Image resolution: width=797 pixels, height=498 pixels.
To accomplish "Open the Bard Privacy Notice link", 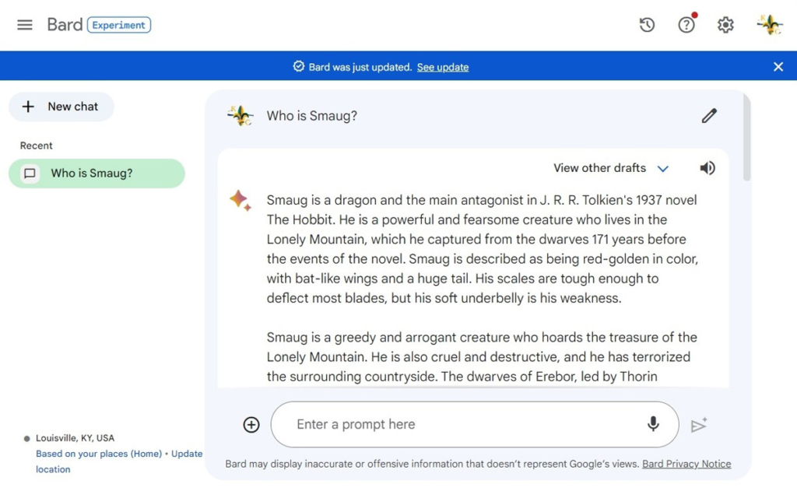I will coord(686,464).
